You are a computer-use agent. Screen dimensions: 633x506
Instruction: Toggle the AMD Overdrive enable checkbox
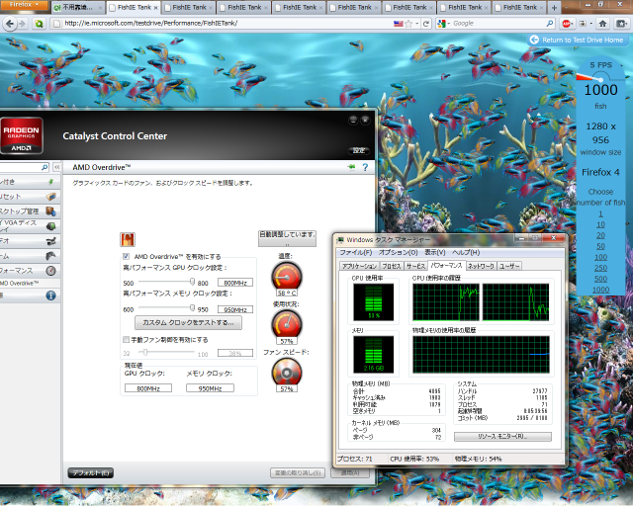click(x=127, y=256)
